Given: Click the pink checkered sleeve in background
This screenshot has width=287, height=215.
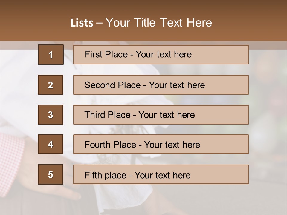Looking at the screenshot, I should tap(12, 149).
